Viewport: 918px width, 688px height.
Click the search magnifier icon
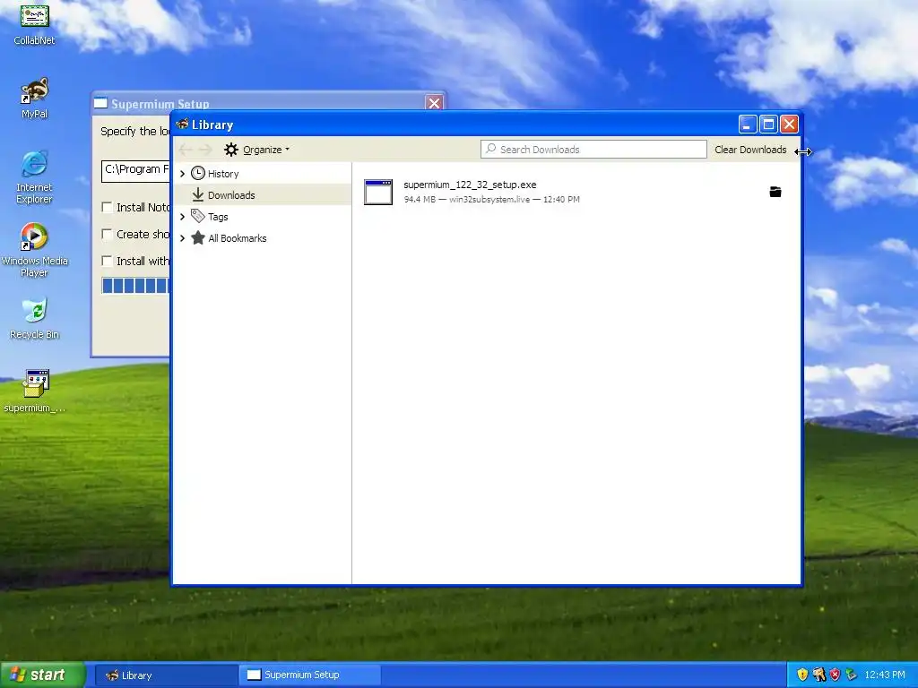click(x=491, y=149)
